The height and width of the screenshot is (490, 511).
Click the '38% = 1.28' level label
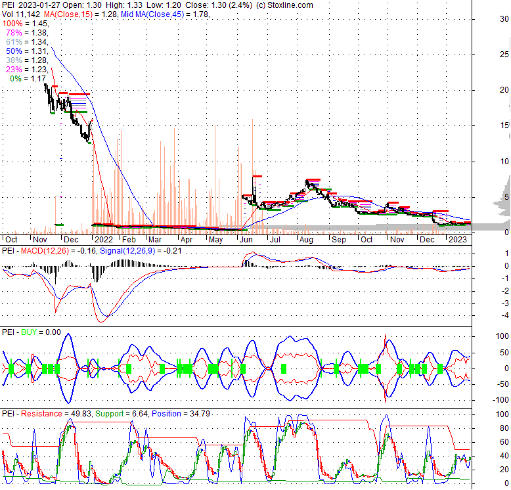[27, 60]
